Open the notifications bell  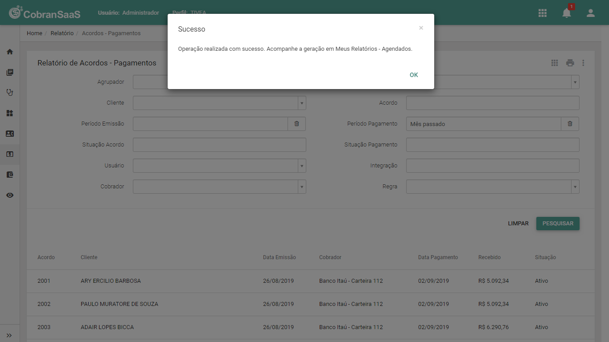567,13
